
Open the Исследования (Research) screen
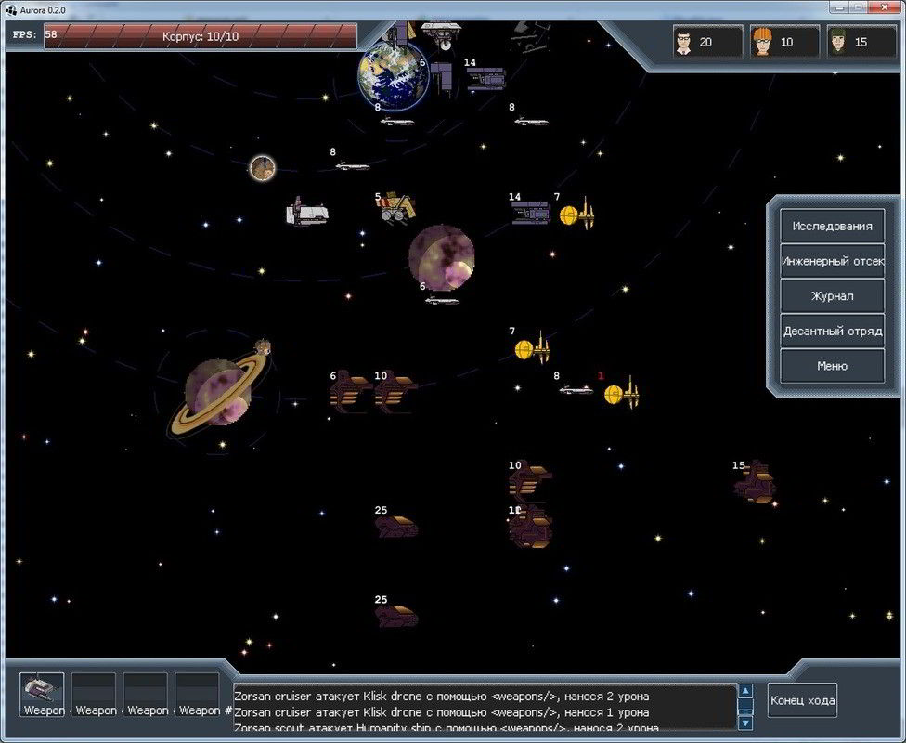point(832,227)
